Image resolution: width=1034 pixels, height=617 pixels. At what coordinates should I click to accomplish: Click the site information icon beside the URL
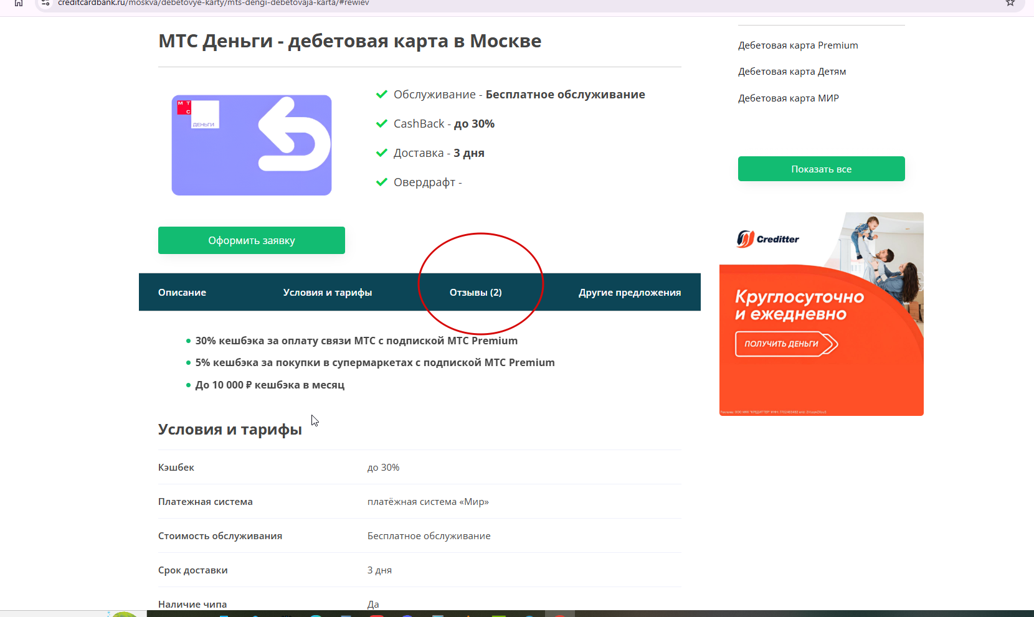45,2
